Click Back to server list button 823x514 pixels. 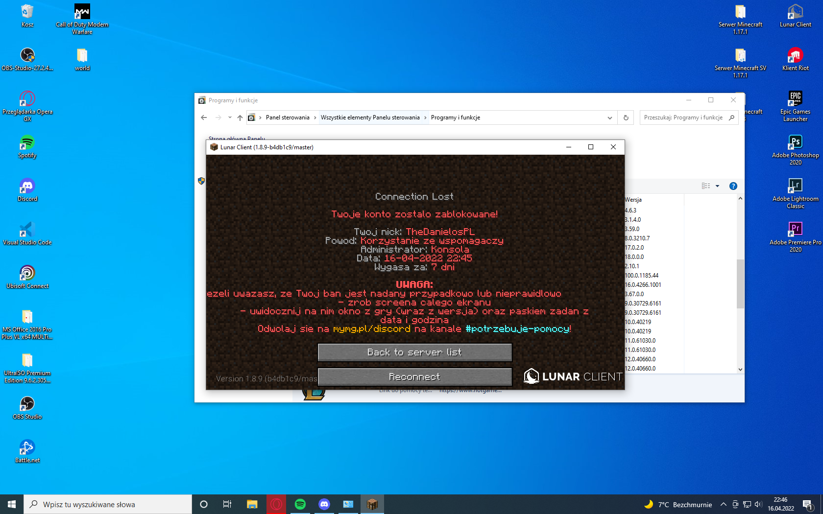[414, 352]
